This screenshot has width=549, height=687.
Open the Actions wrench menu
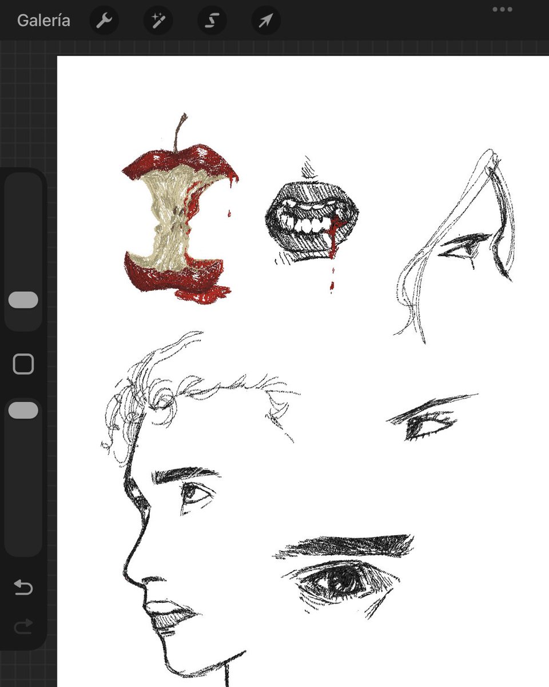coord(104,21)
